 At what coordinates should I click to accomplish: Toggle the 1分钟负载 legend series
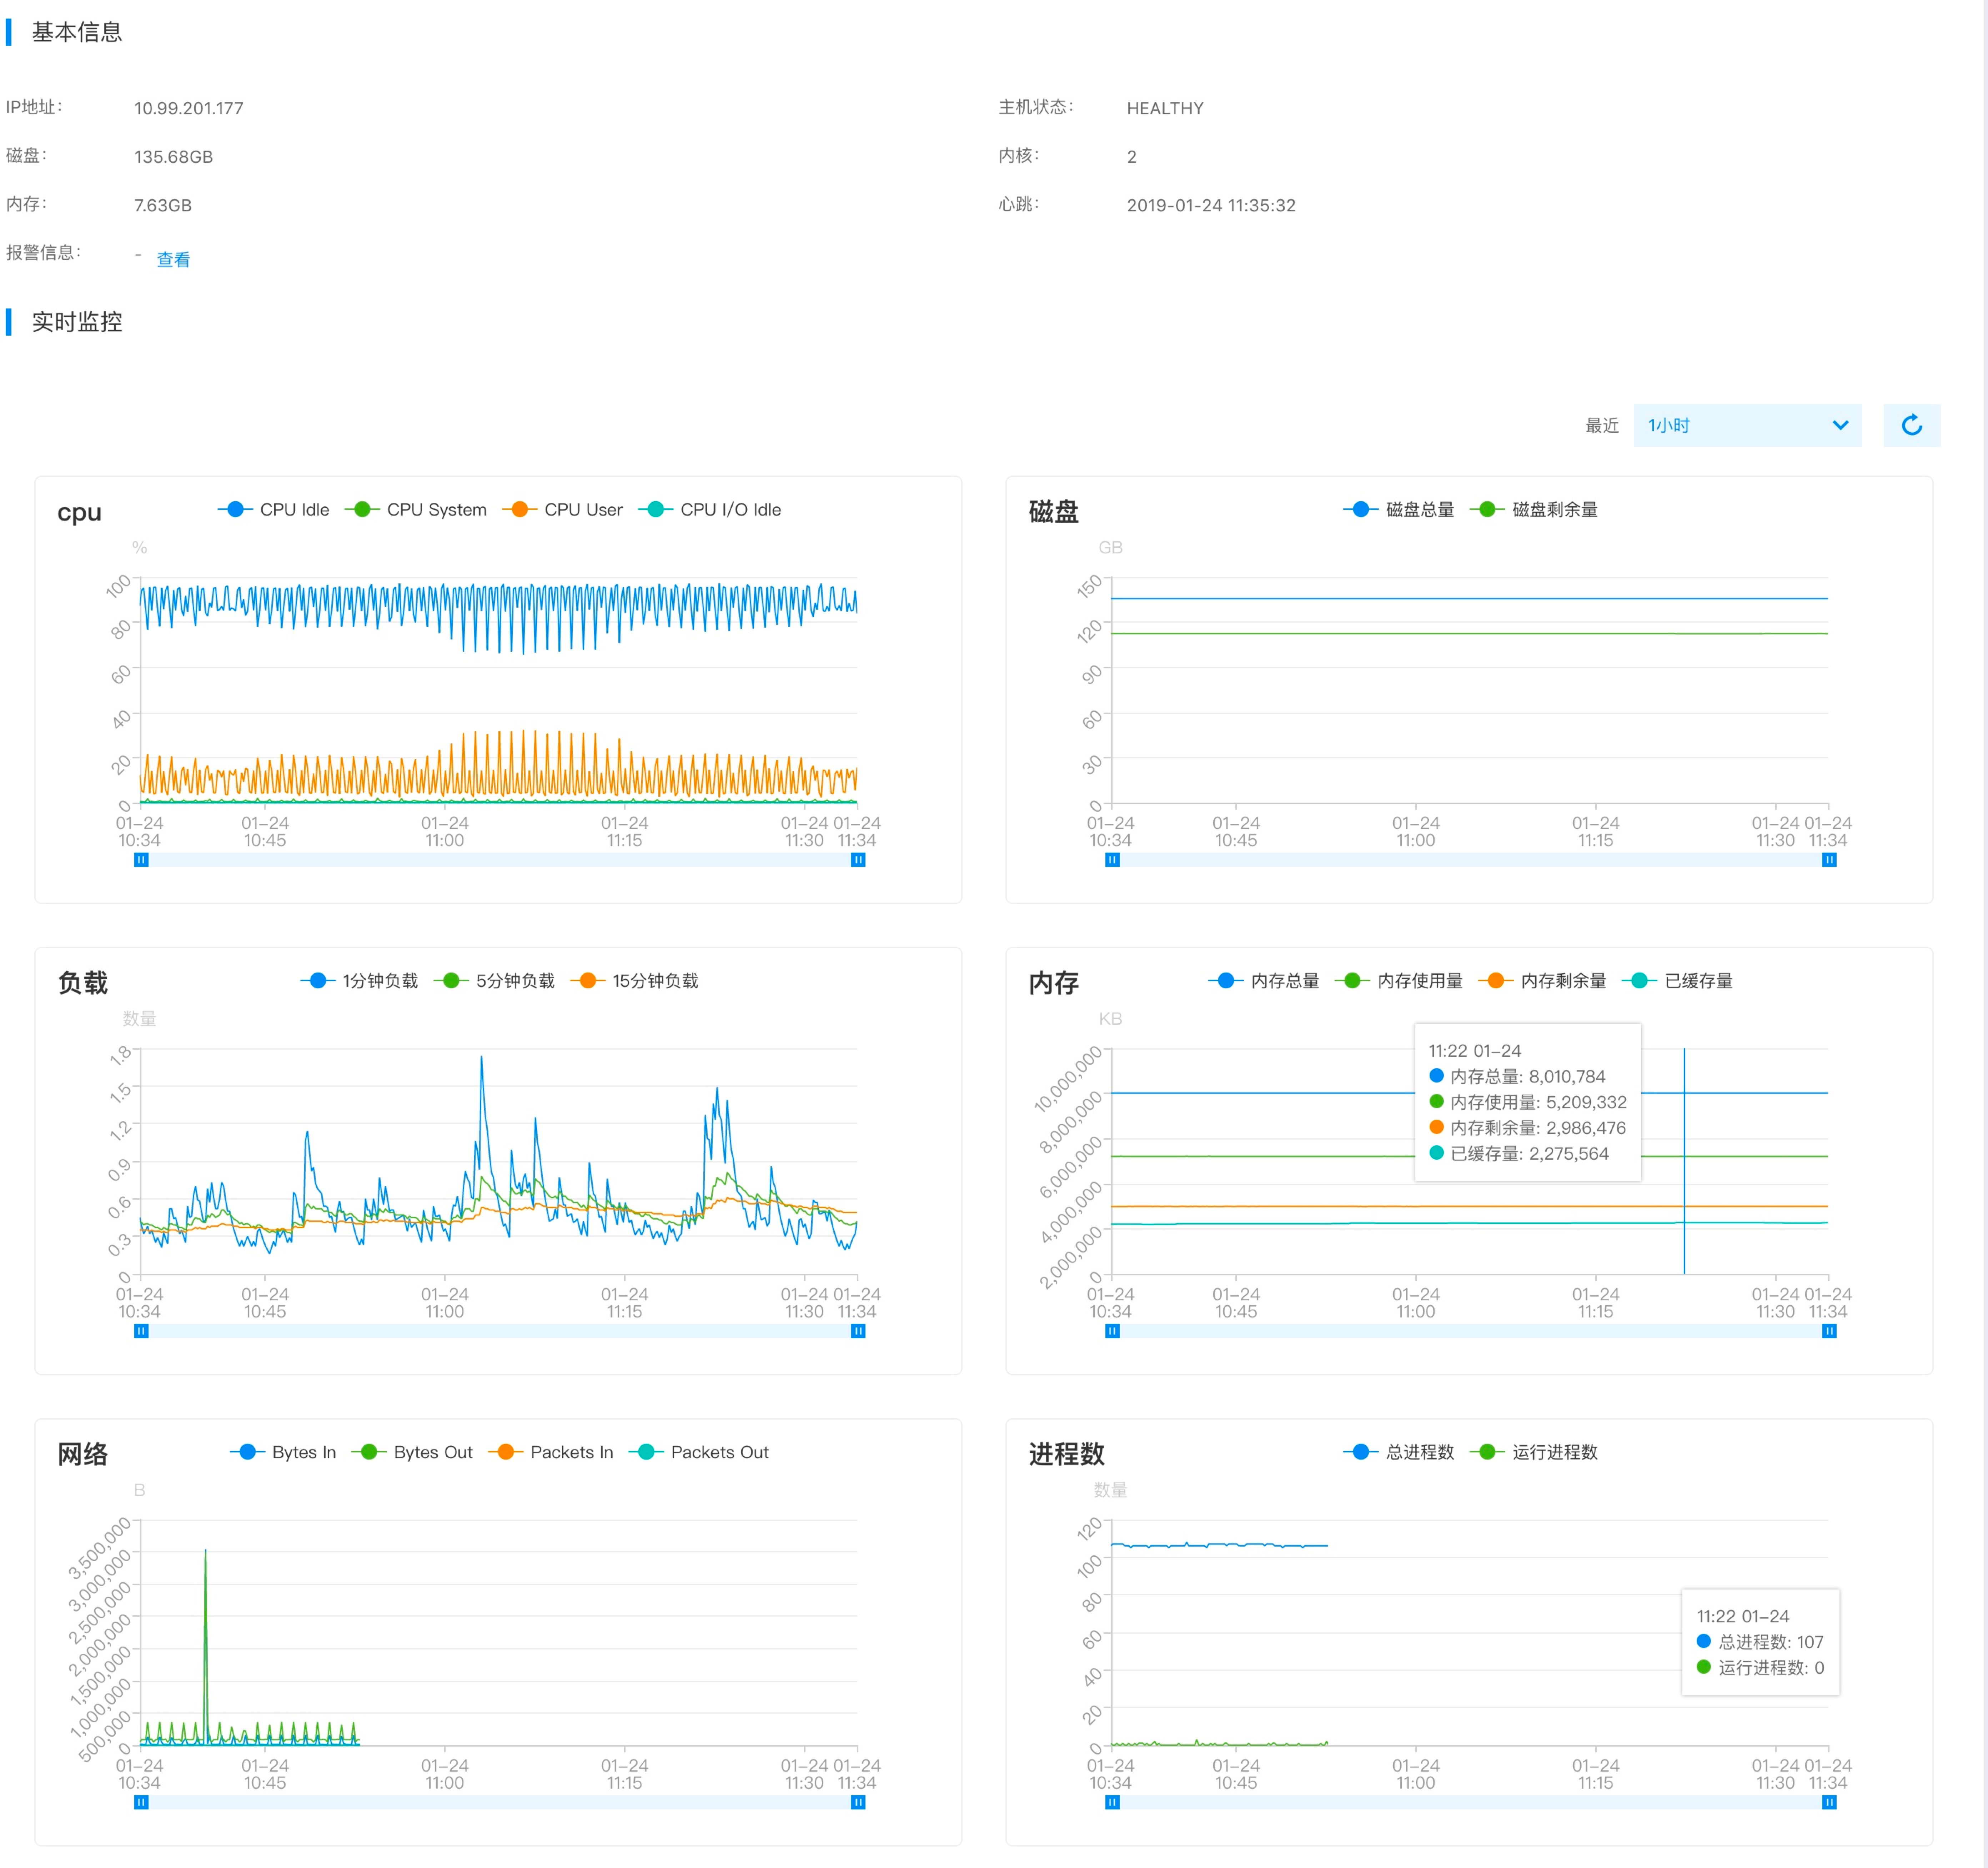359,981
